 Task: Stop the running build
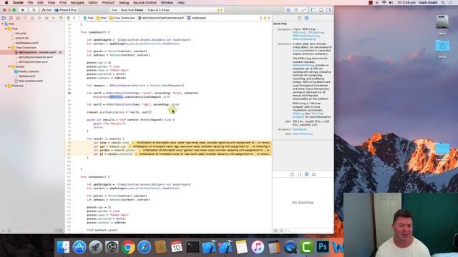click(x=34, y=10)
